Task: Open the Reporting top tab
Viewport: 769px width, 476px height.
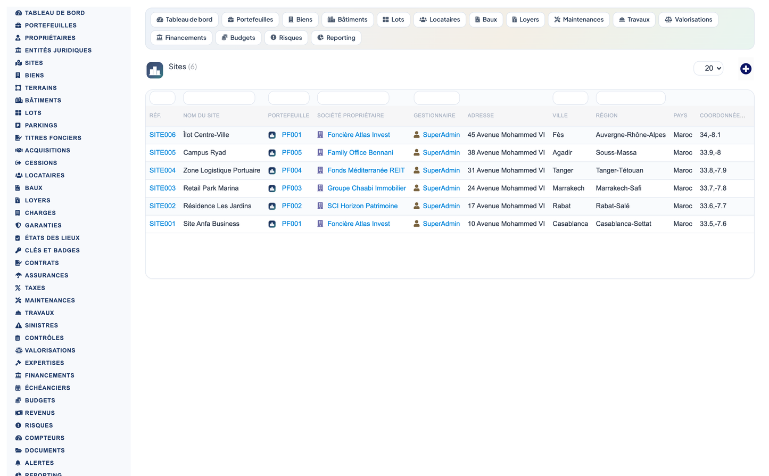Action: point(336,38)
